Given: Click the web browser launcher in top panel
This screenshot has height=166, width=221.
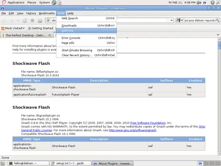Looking at the screenshot, I should (54, 2).
